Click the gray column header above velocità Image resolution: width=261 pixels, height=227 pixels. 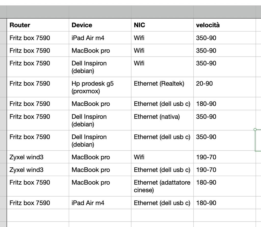click(224, 12)
